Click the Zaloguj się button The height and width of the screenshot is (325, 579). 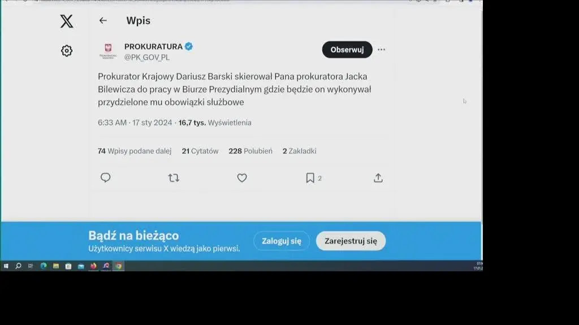[x=281, y=241]
